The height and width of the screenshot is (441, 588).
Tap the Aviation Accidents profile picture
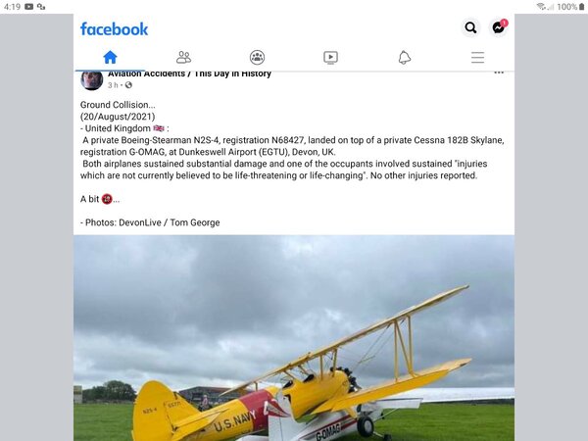point(91,80)
